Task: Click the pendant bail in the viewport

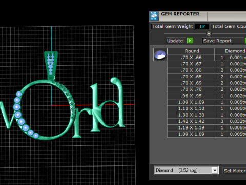Action: pyautogui.click(x=51, y=66)
